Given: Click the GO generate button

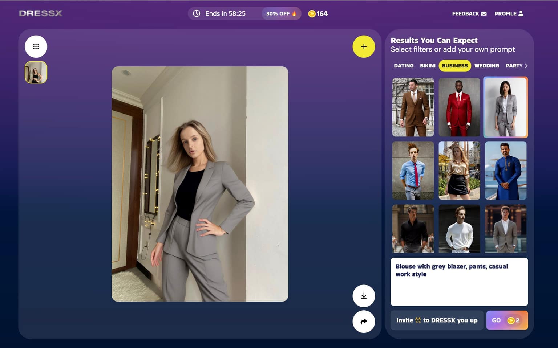Looking at the screenshot, I should coord(507,320).
